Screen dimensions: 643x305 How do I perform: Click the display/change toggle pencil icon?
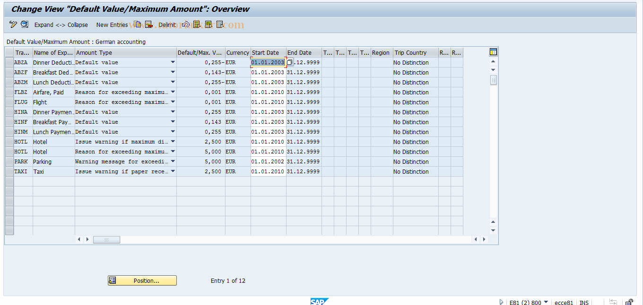pyautogui.click(x=13, y=25)
